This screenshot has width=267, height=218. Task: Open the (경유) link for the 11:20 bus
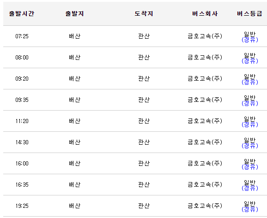coord(250,124)
